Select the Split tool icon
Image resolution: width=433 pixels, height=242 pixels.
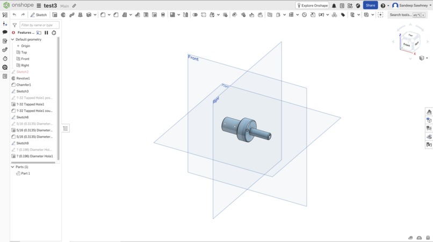pyautogui.click(x=204, y=15)
